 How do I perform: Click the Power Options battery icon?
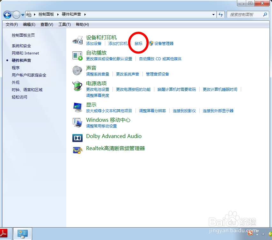coord(77,86)
